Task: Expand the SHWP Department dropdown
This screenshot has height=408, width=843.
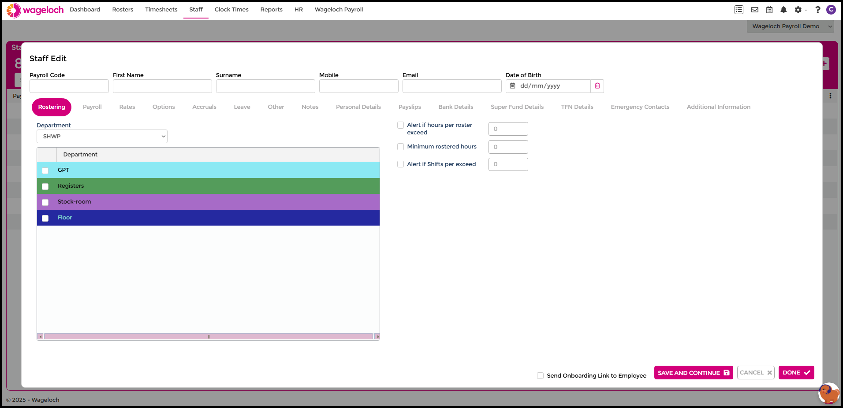Action: point(102,137)
